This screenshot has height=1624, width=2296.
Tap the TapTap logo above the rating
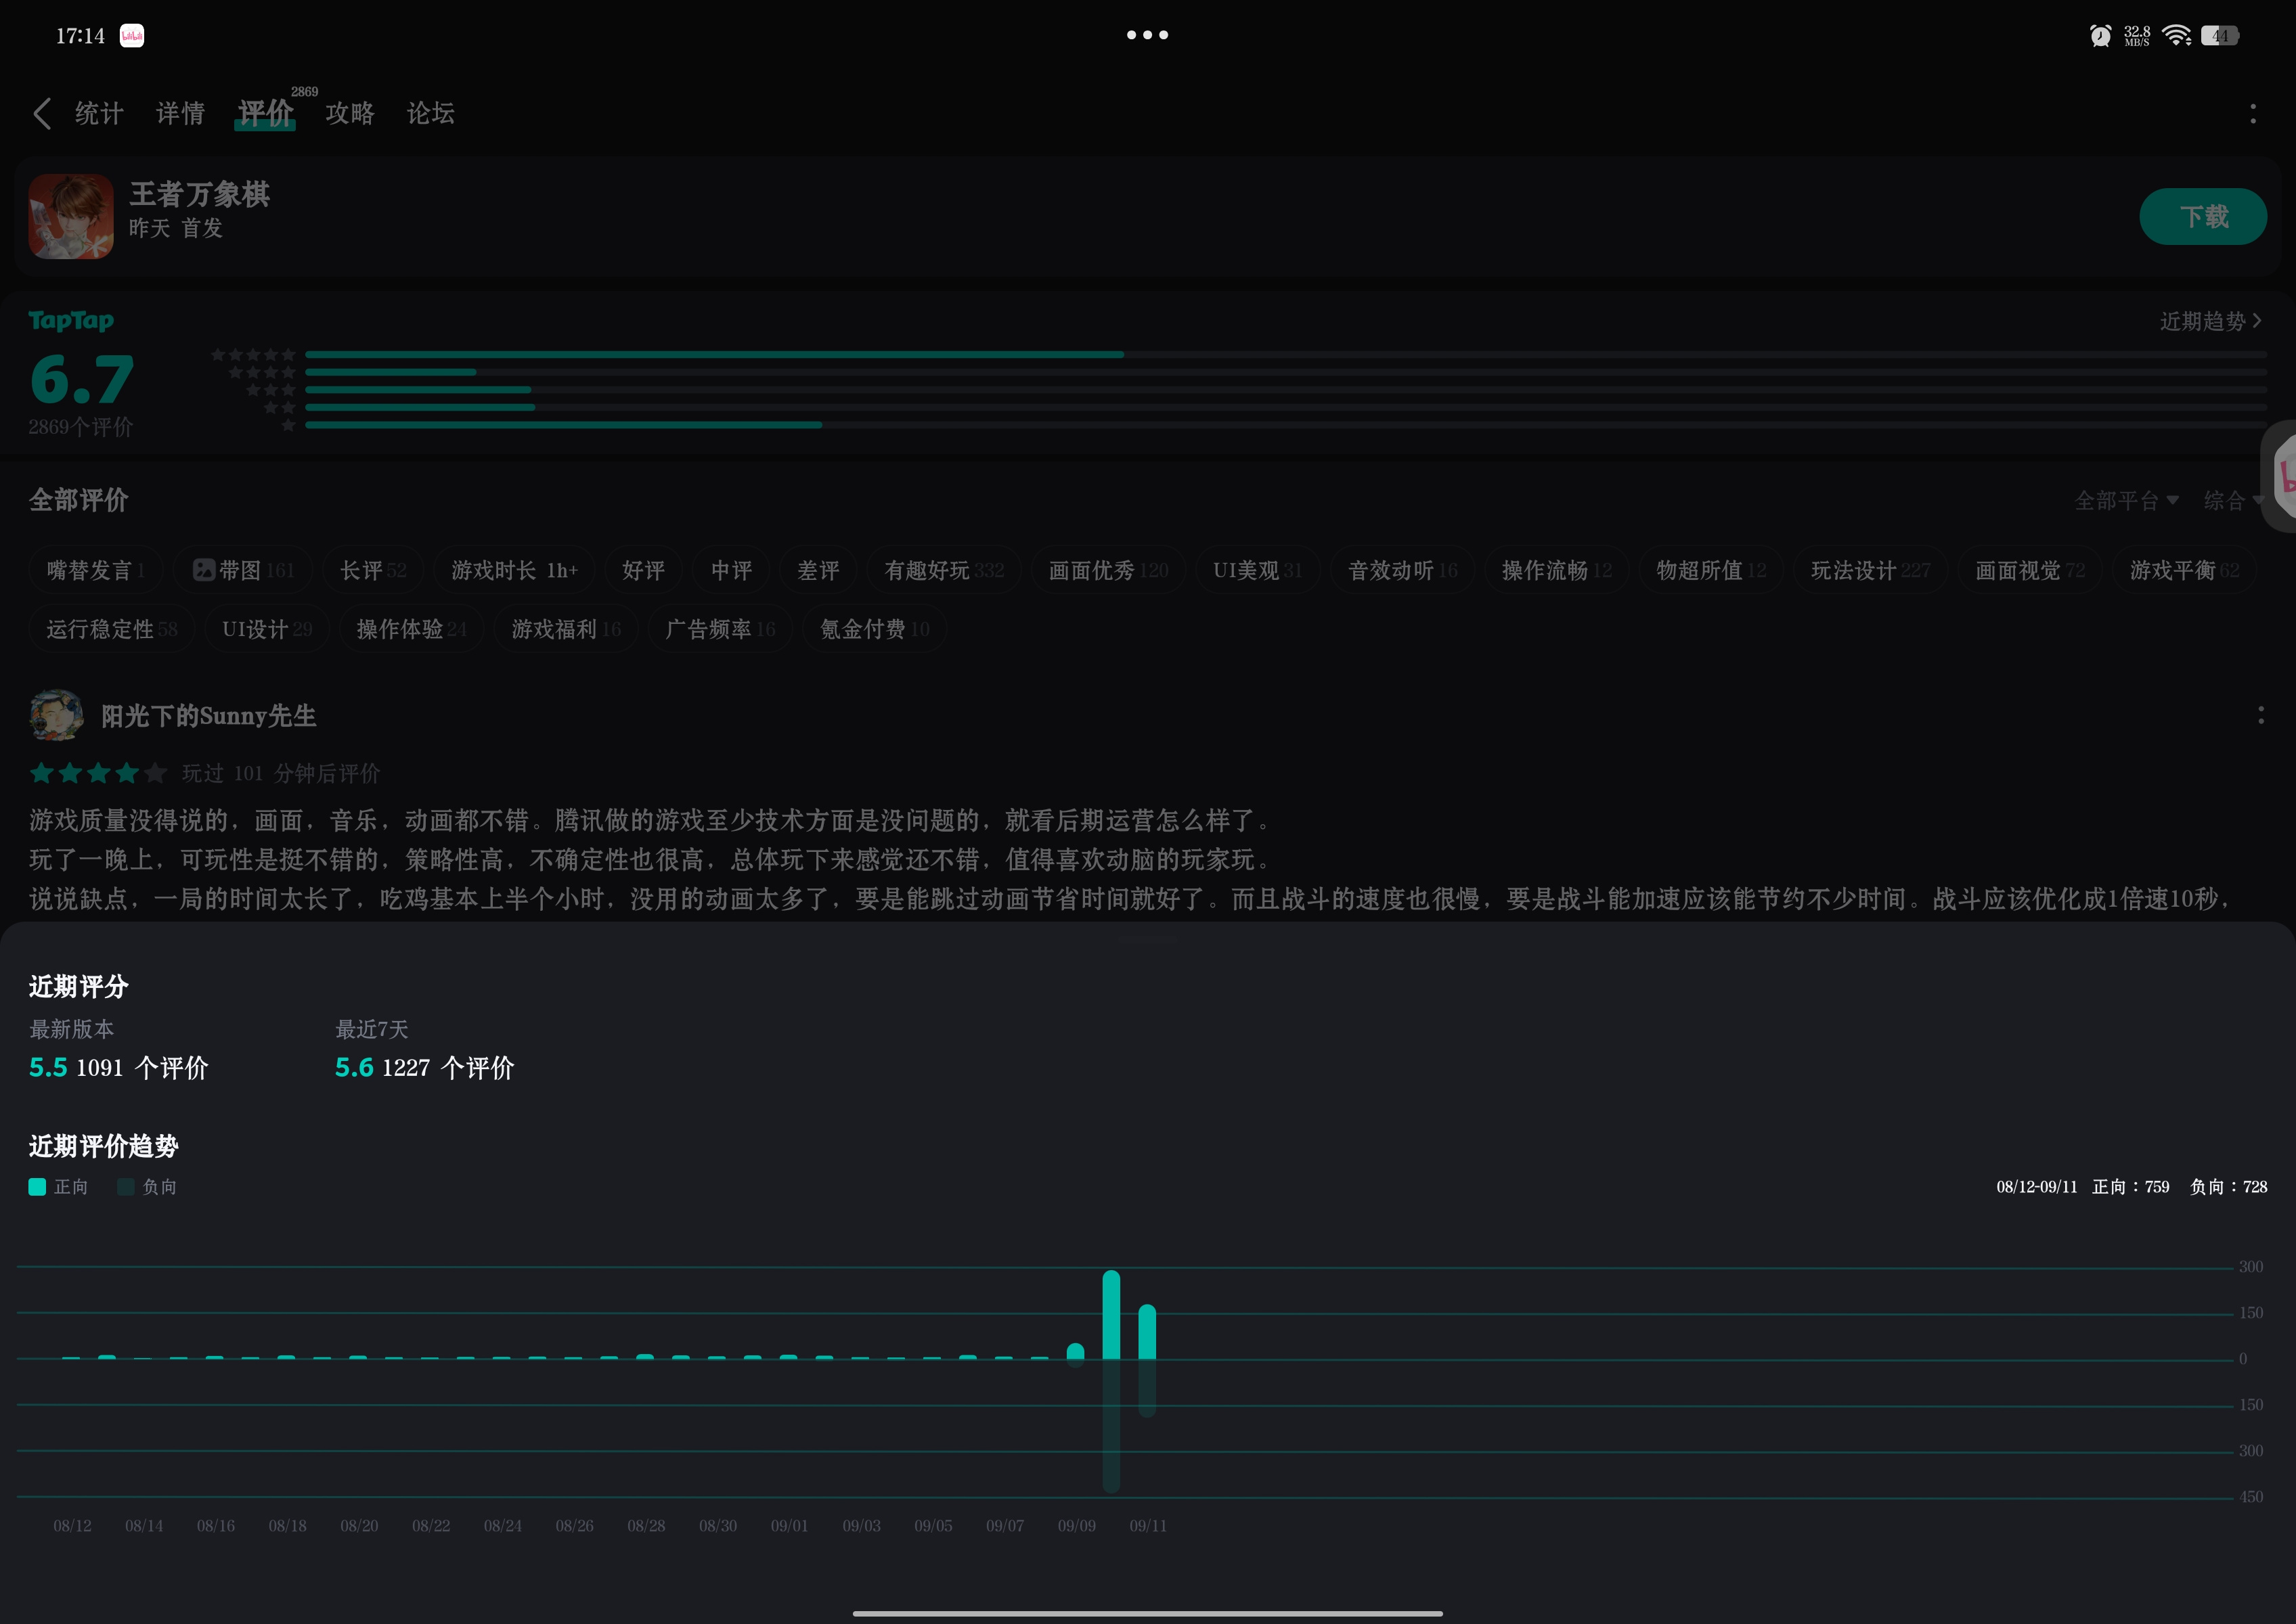[x=71, y=321]
